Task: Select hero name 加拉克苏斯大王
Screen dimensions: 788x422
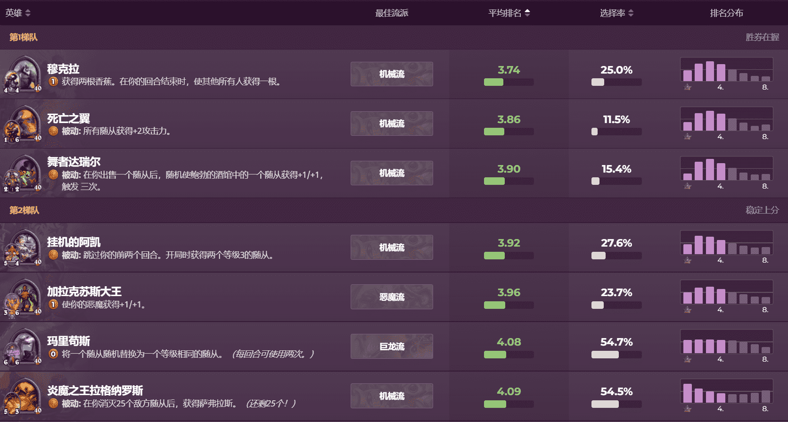Action: (x=84, y=291)
